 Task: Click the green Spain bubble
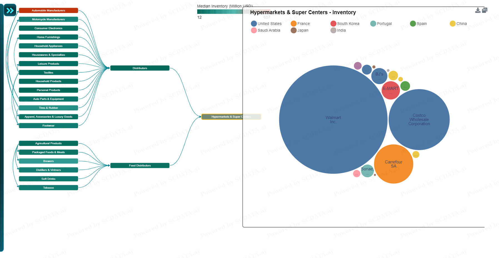pyautogui.click(x=405, y=86)
